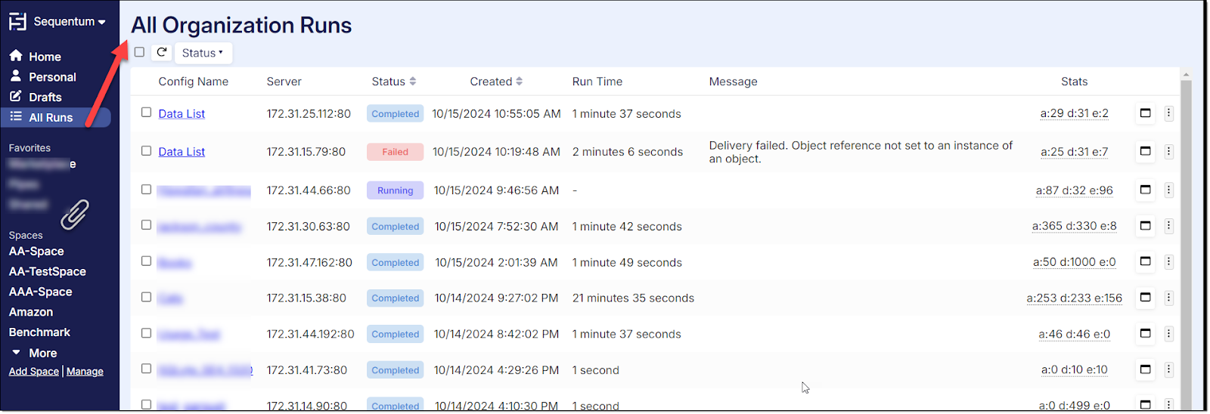
Task: Click the Home icon in sidebar
Action: pos(16,56)
